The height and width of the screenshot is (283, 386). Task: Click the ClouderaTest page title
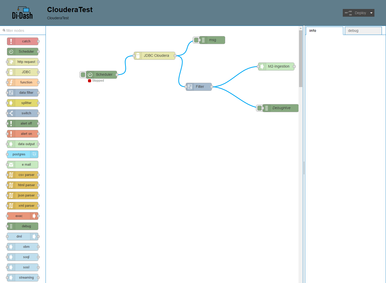pos(70,10)
